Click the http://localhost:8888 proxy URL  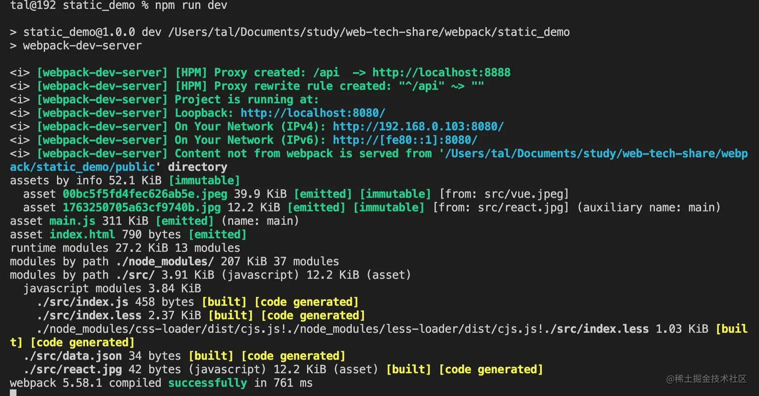pyautogui.click(x=441, y=73)
